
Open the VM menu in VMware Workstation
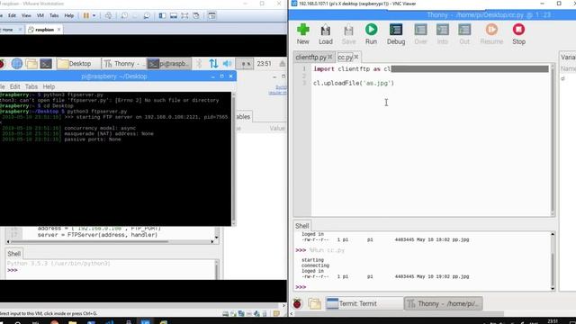click(x=40, y=16)
